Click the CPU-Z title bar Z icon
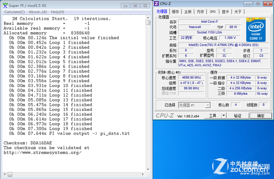Viewport: 274px width, 179px height. click(157, 3)
